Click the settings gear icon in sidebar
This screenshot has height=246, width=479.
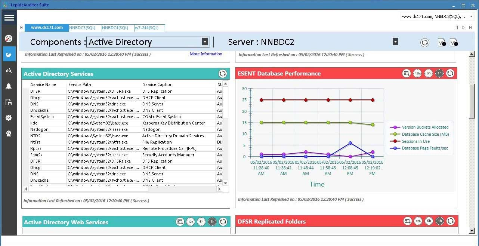(8, 118)
